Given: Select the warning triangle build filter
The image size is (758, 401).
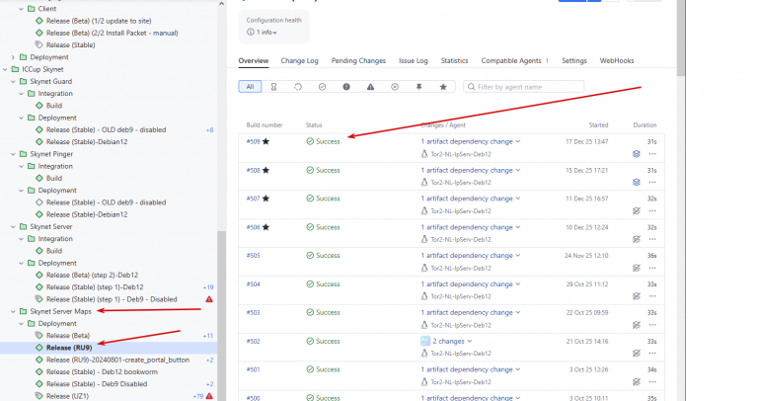Looking at the screenshot, I should (370, 87).
